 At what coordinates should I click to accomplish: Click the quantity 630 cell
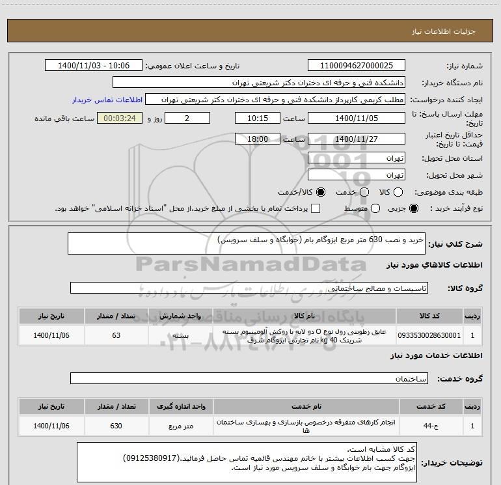click(116, 426)
